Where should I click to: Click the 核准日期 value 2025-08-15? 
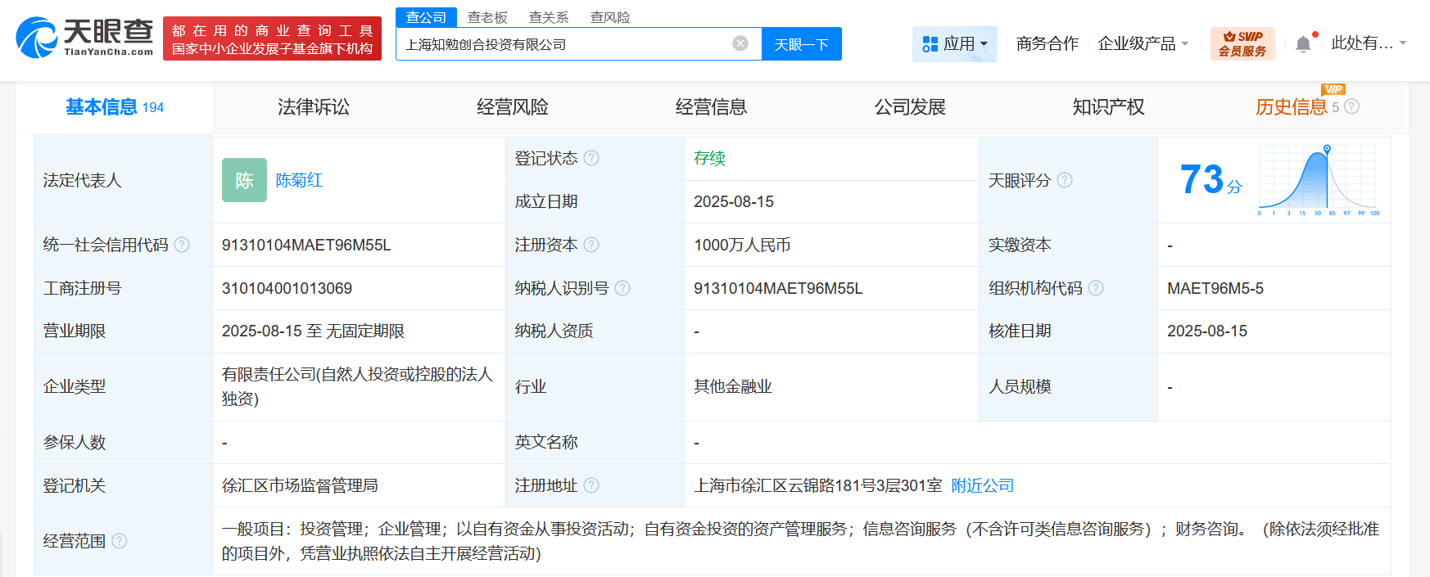click(1207, 331)
